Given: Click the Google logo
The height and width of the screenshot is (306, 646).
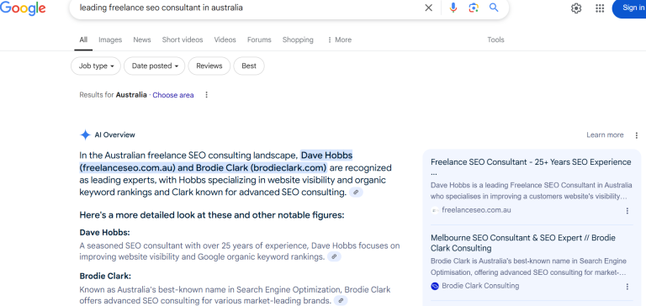Looking at the screenshot, I should click(23, 8).
